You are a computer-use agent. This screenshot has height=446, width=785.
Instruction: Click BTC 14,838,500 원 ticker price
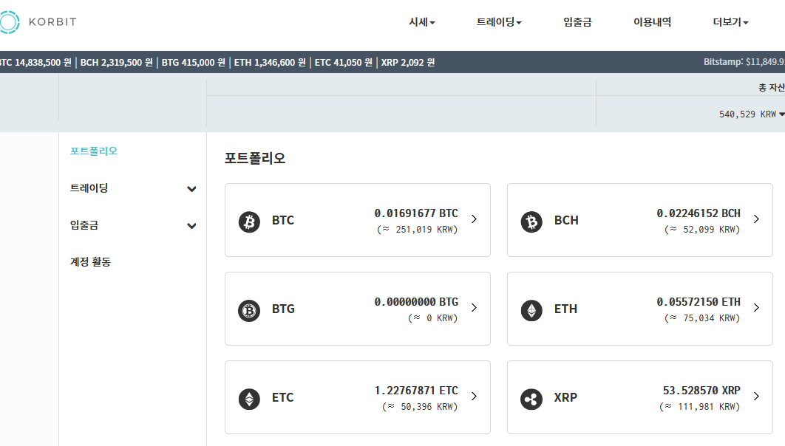tap(36, 63)
